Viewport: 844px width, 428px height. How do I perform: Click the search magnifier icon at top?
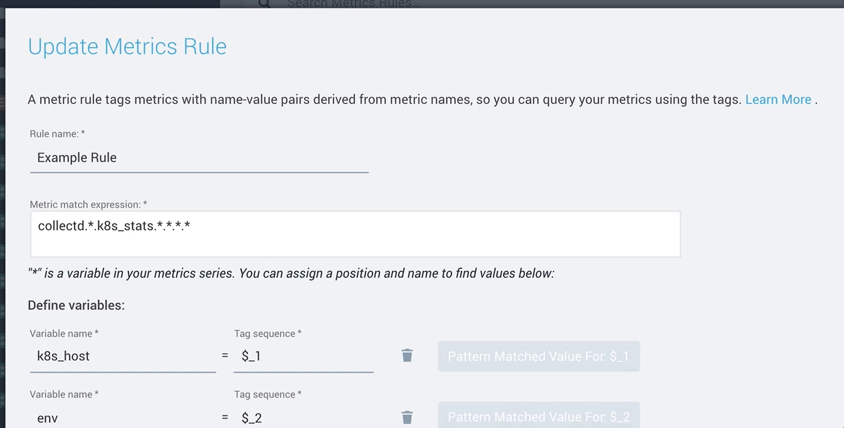click(264, 4)
